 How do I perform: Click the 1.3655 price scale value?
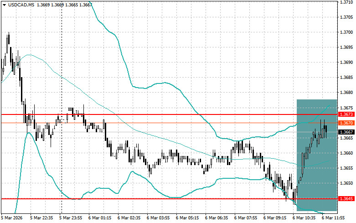pos(346,168)
